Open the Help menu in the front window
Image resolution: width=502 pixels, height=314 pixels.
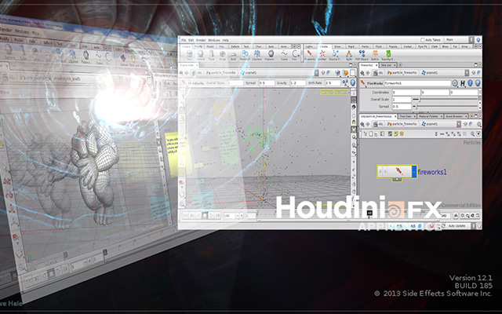point(225,40)
